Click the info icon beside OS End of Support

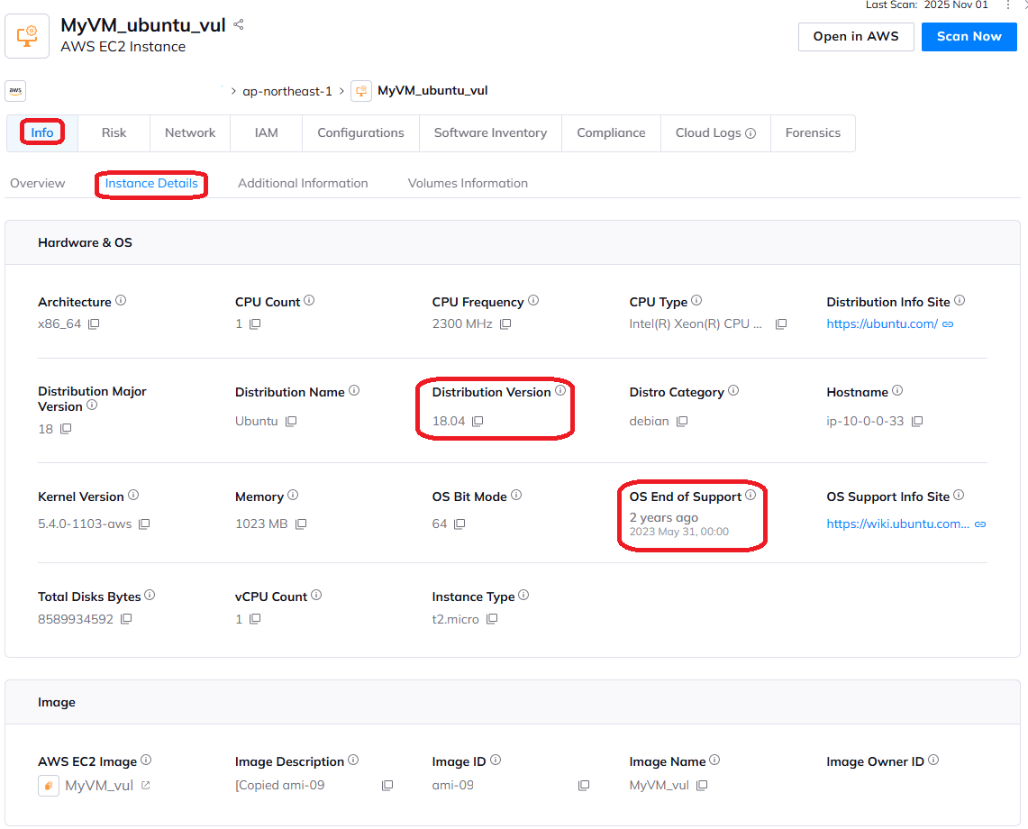click(x=750, y=496)
